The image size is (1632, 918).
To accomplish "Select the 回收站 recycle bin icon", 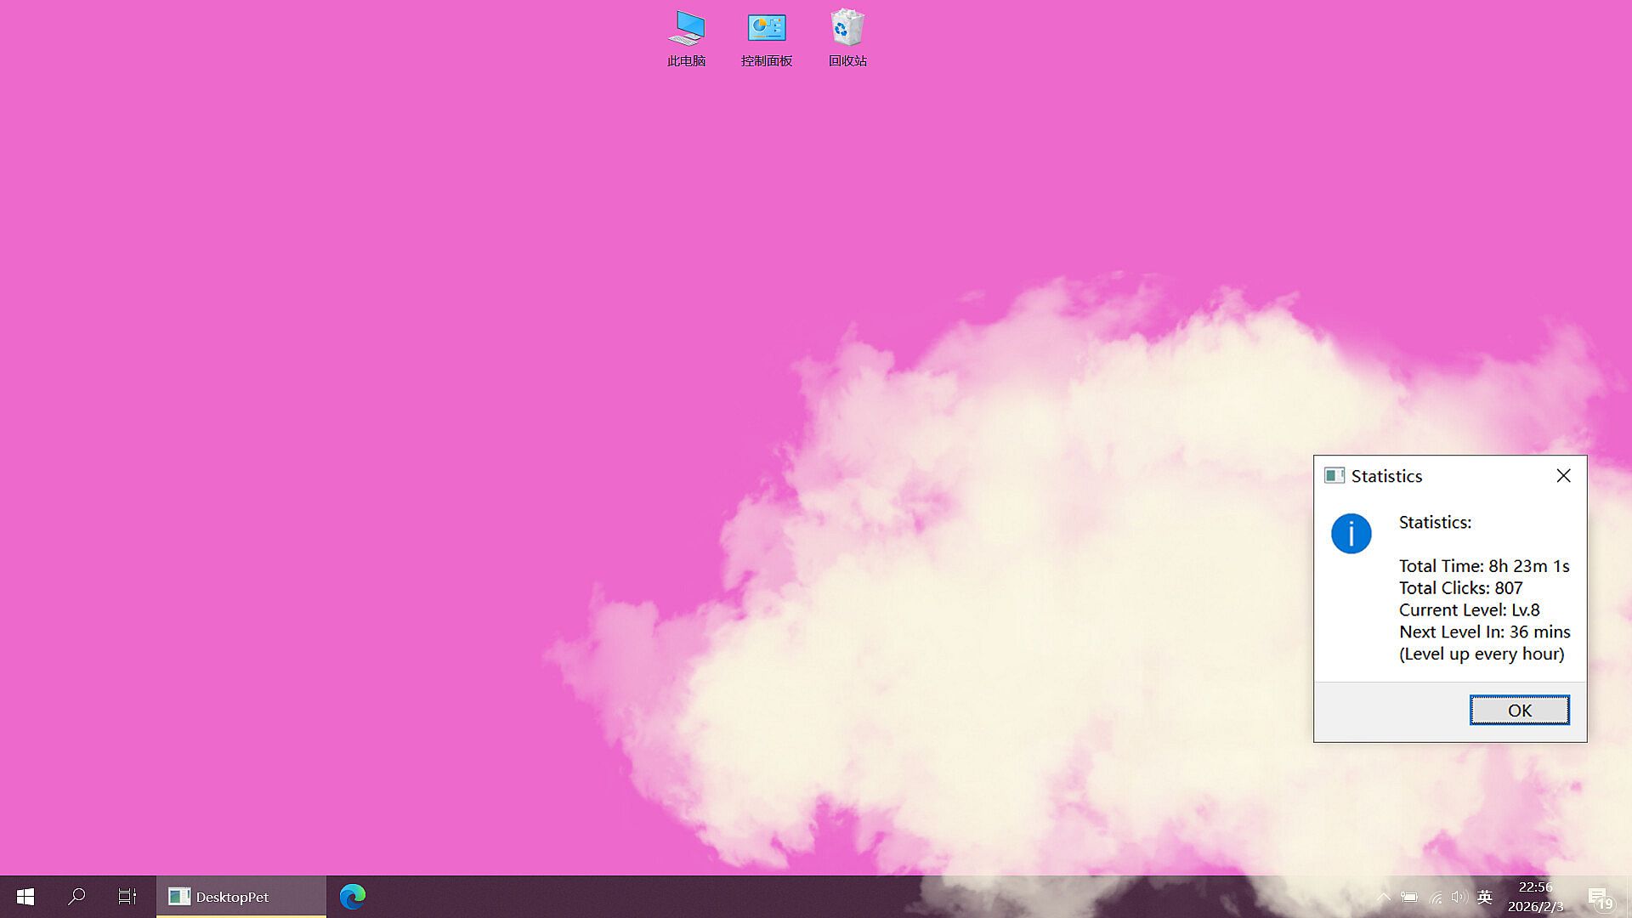I will (x=847, y=37).
